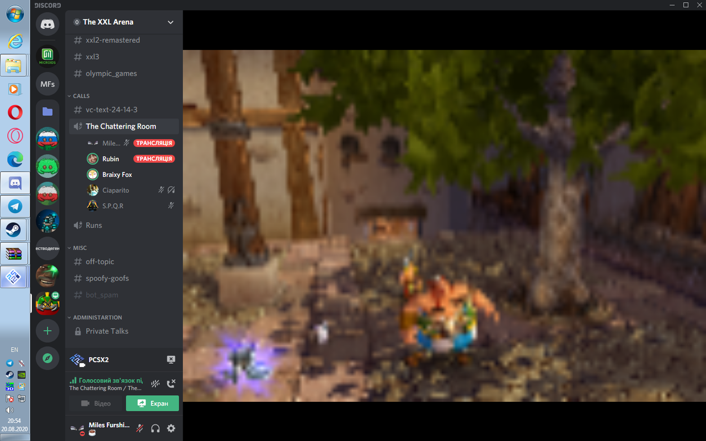Open Opera browser from taskbar
Image resolution: width=706 pixels, height=441 pixels.
pos(15,112)
